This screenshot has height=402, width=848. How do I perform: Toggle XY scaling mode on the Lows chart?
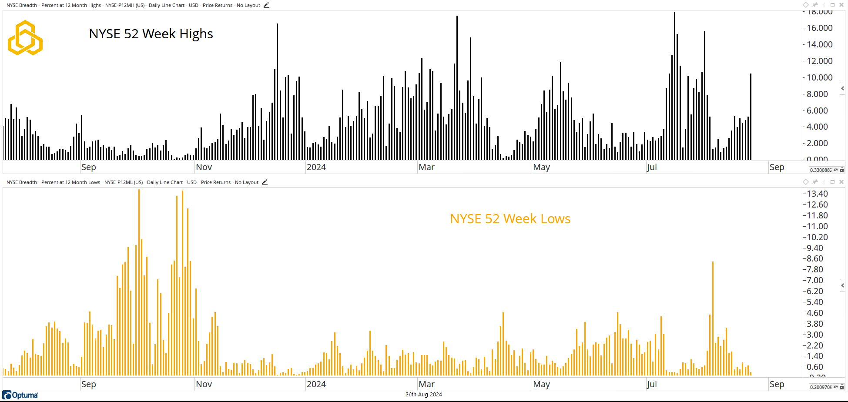(x=836, y=387)
